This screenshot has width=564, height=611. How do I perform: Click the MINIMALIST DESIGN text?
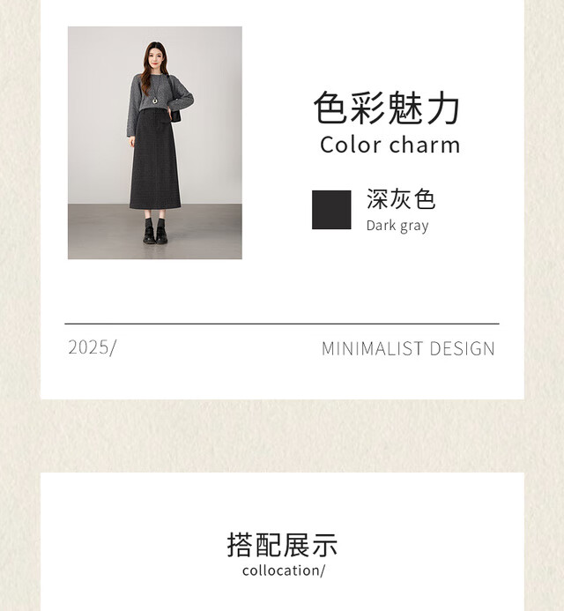click(x=408, y=348)
